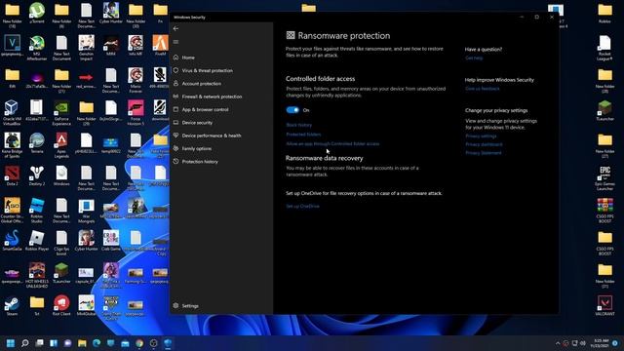Turn off Controlled folder access toggle
624x351 pixels.
pyautogui.click(x=292, y=110)
